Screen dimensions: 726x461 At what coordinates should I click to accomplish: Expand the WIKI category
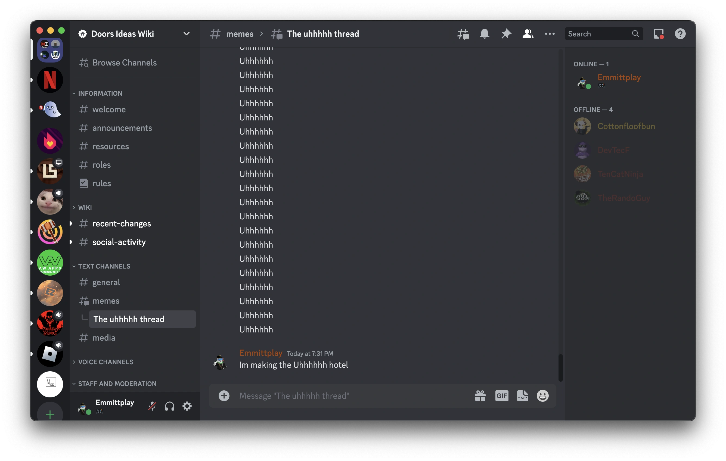[x=85, y=208]
